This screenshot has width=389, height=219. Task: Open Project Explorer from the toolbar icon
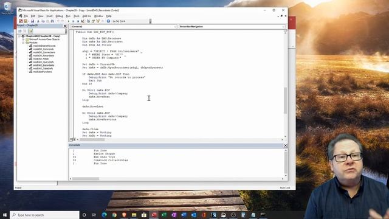coord(88,21)
